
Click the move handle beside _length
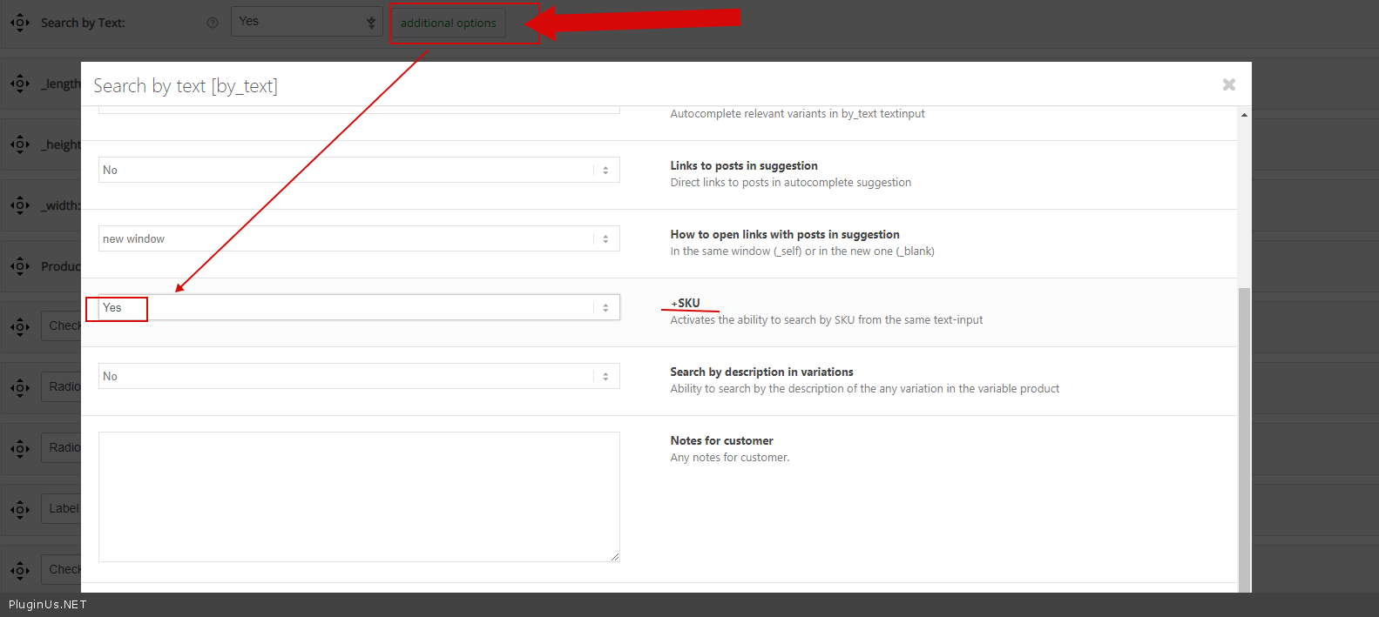(20, 84)
